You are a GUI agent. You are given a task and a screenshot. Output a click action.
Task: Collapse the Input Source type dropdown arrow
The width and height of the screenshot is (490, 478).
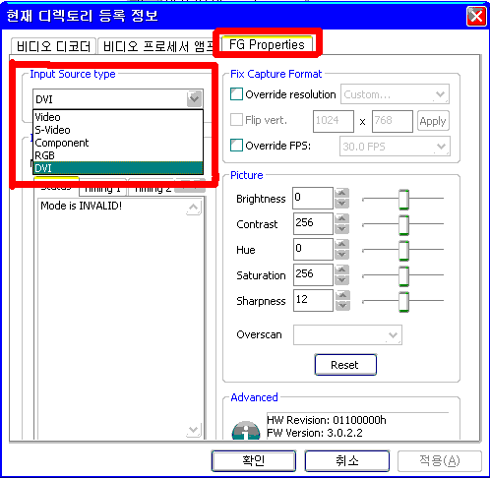[x=194, y=98]
